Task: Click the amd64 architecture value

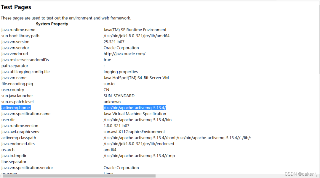Action: tap(110, 150)
